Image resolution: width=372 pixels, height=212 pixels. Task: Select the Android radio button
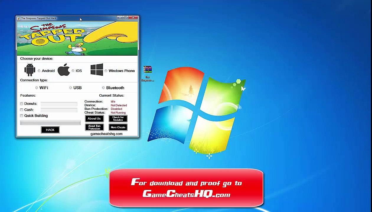pos(39,71)
